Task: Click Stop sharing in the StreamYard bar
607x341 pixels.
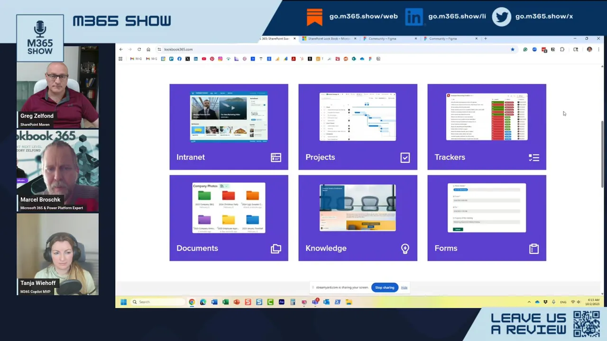Action: [385, 287]
